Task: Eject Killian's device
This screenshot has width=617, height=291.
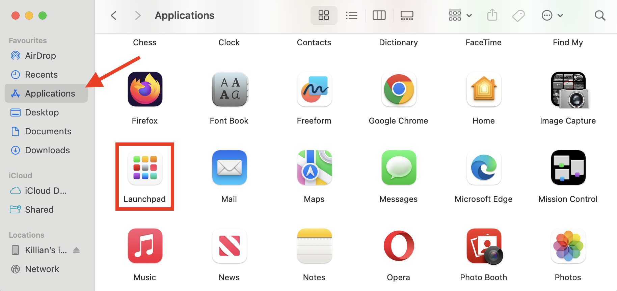Action: pyautogui.click(x=77, y=250)
